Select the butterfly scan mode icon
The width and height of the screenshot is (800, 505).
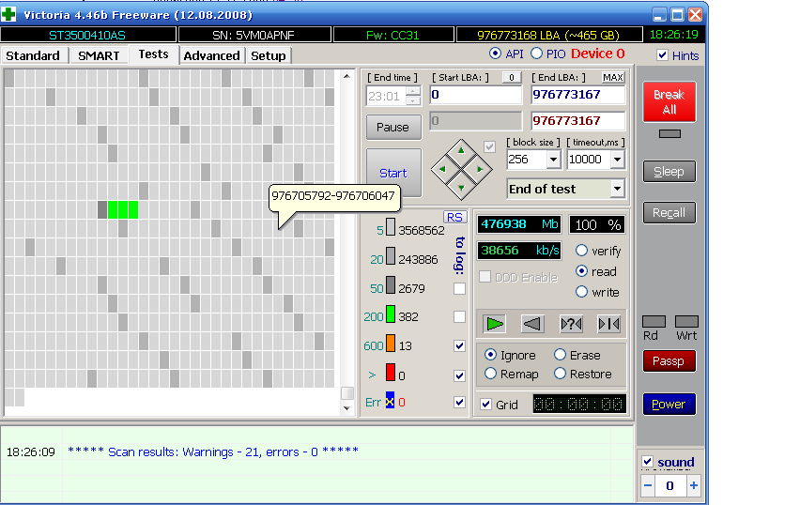click(x=608, y=324)
